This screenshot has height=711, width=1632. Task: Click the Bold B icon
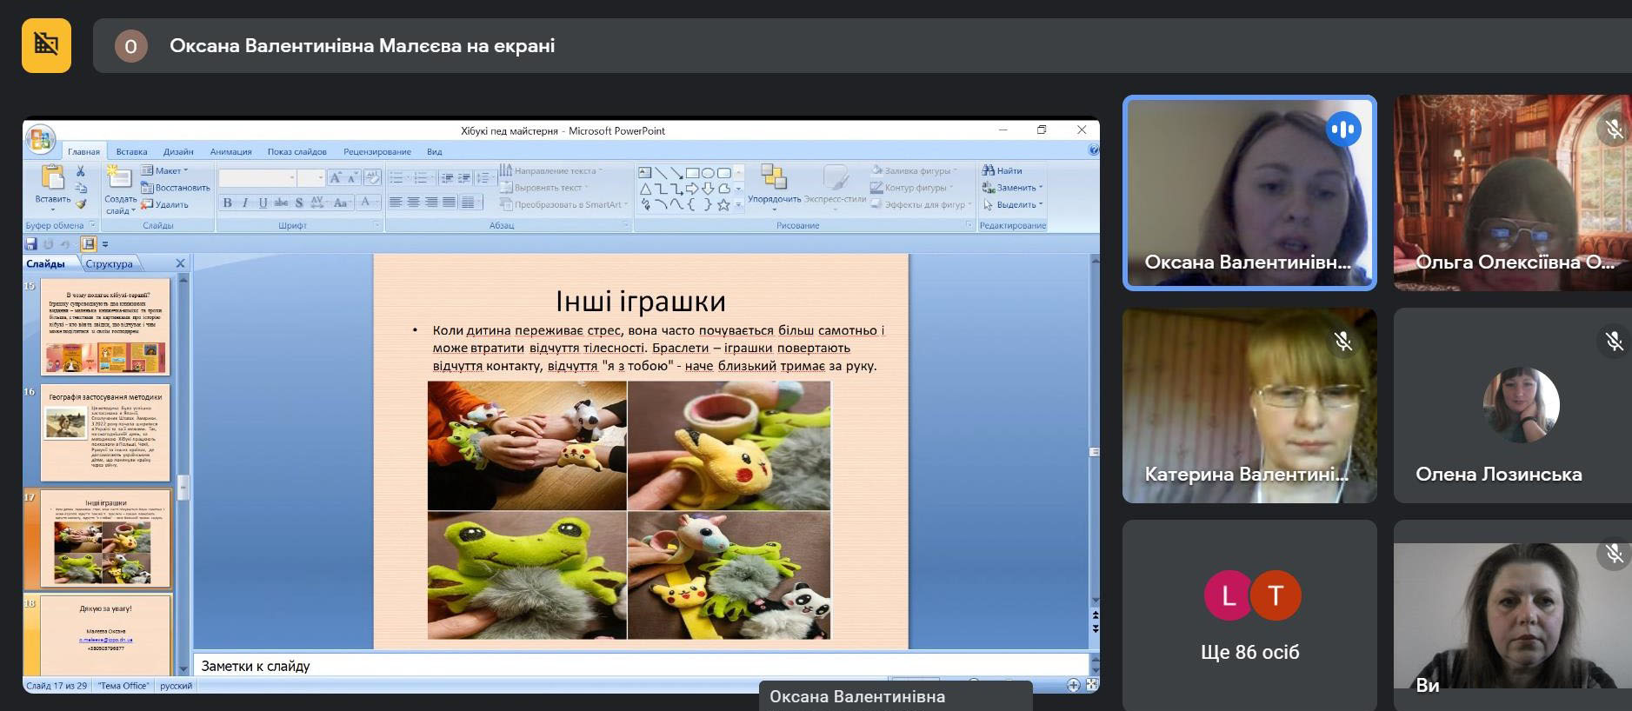pyautogui.click(x=228, y=203)
